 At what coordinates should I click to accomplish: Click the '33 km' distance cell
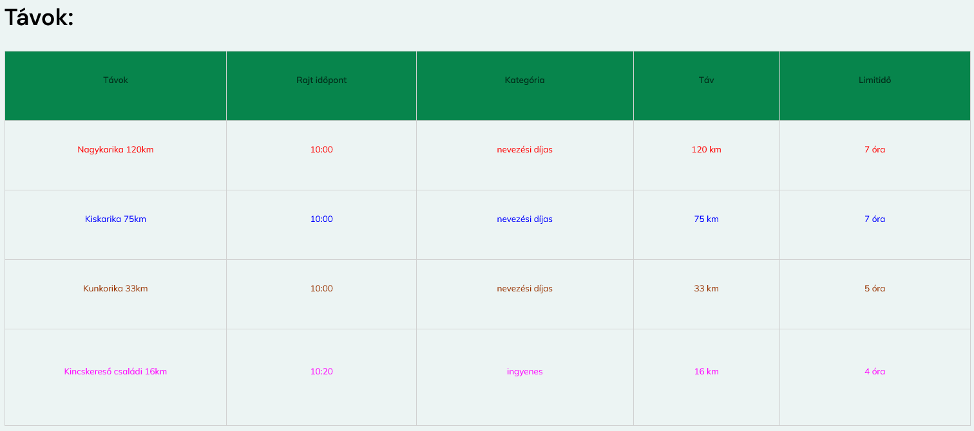[706, 289]
